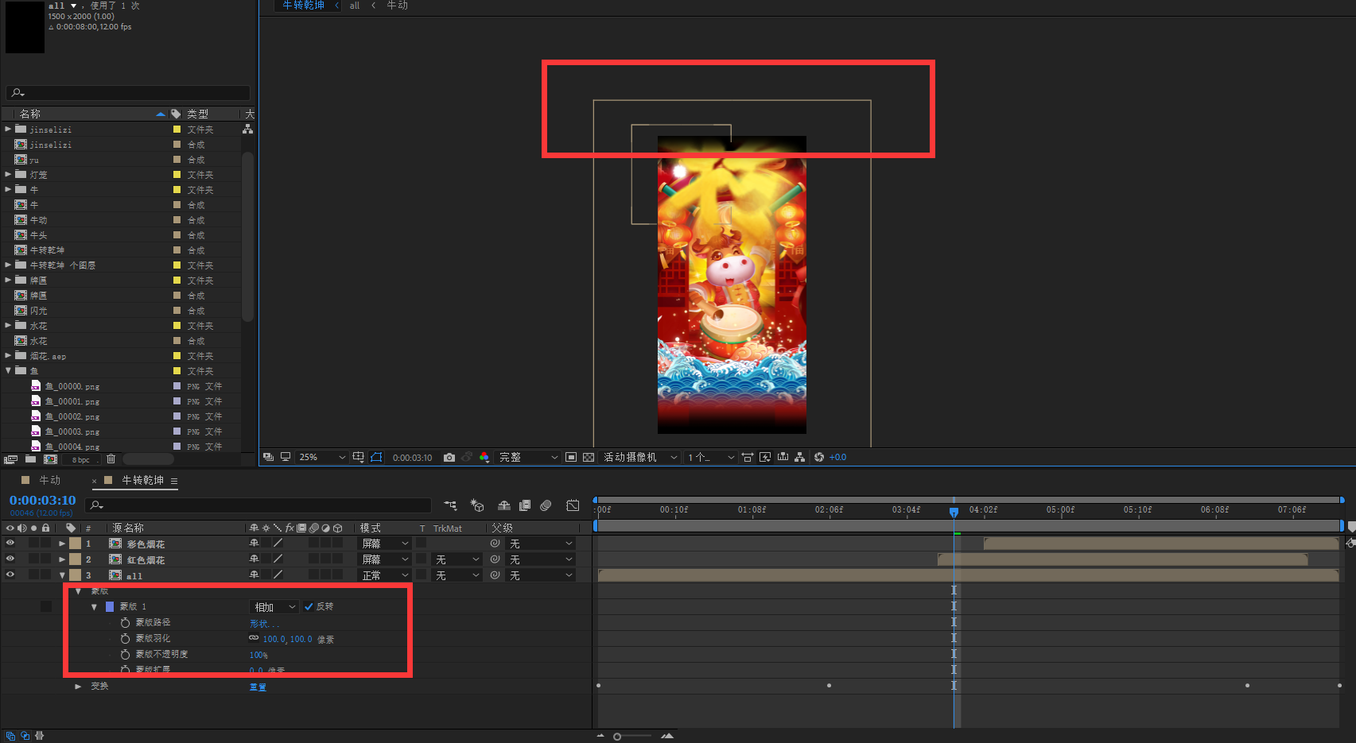Switch to the 牛动 timeline tab
The height and width of the screenshot is (743, 1356).
pos(50,481)
